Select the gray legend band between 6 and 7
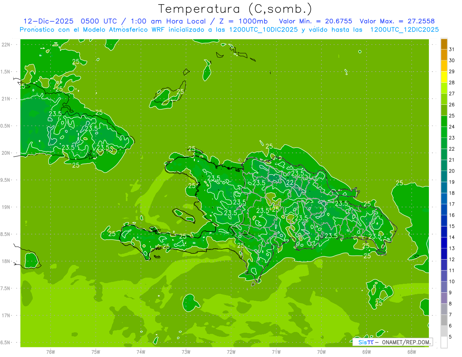 [x=444, y=320]
